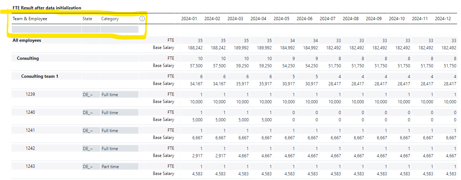Select the 2024-12 month column header
The width and height of the screenshot is (461, 180).
[x=443, y=19]
